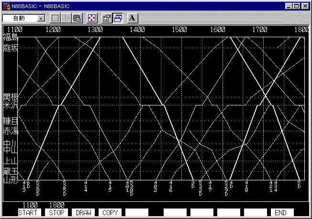
Task: Open Font settings with the A icon
Action: 133,18
